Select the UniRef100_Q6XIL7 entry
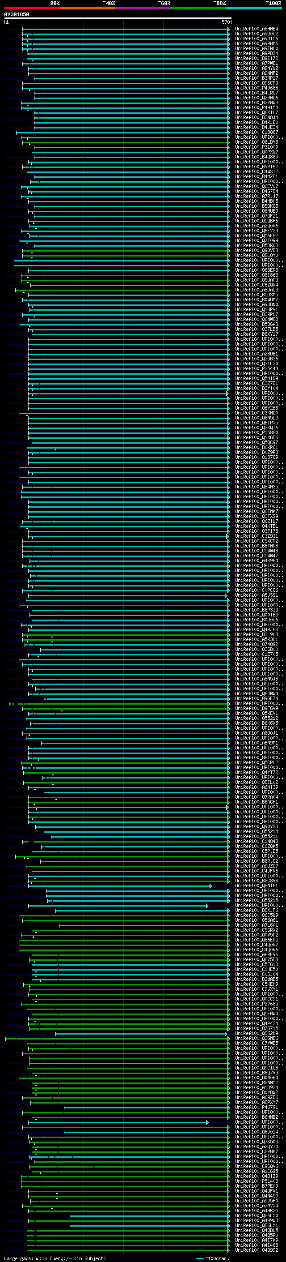 (256, 112)
